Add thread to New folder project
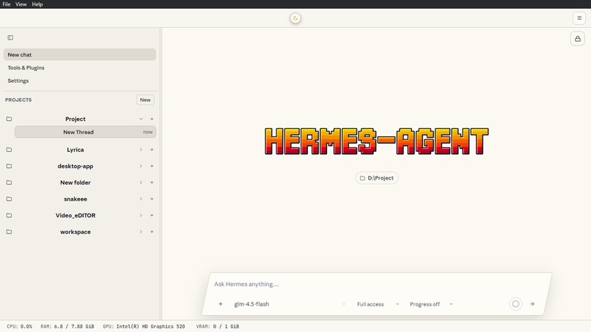Viewport: 591px width, 332px height. click(152, 182)
